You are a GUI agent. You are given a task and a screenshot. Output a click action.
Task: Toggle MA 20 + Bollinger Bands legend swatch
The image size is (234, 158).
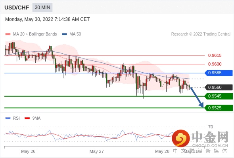point(8,34)
